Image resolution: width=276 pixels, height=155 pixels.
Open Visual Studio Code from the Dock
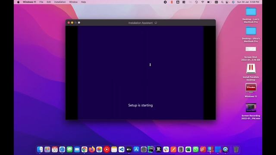point(122,149)
